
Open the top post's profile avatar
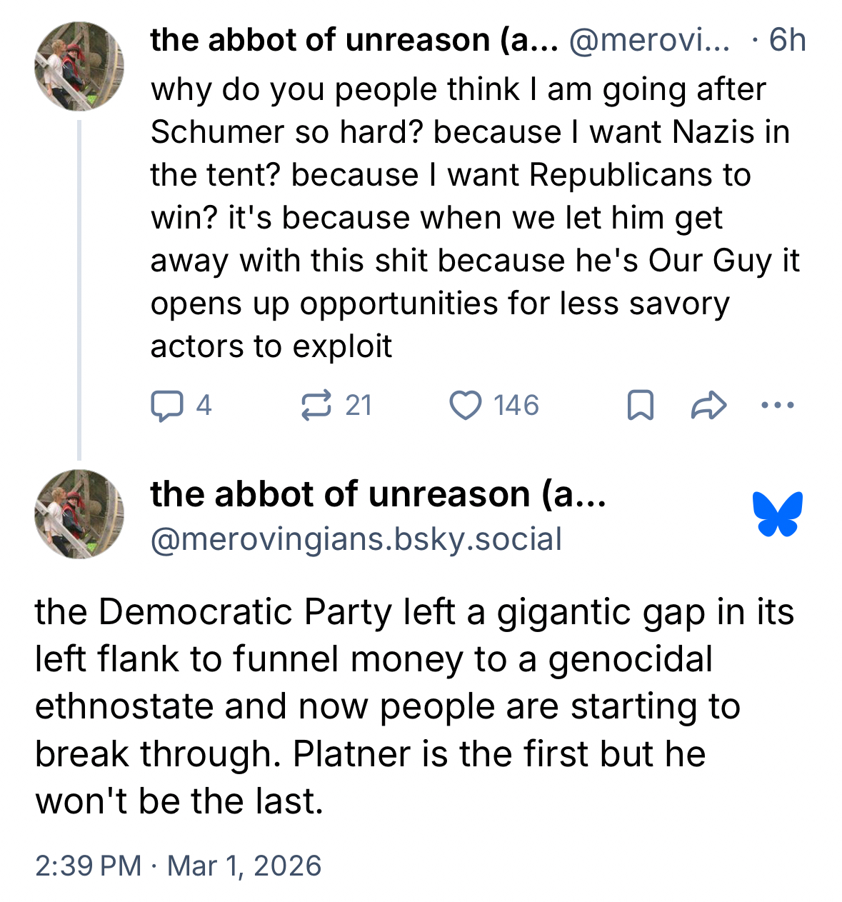79,66
